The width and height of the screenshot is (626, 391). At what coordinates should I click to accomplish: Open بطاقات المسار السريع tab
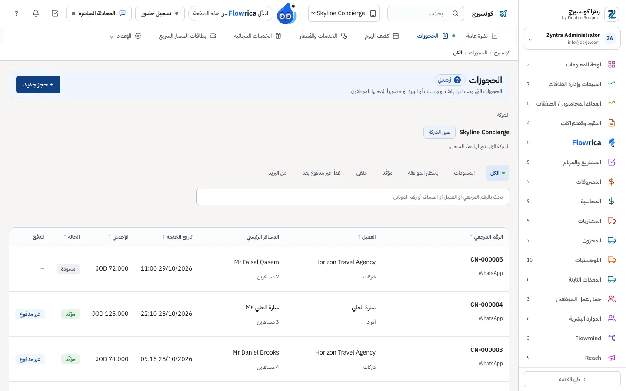[187, 36]
